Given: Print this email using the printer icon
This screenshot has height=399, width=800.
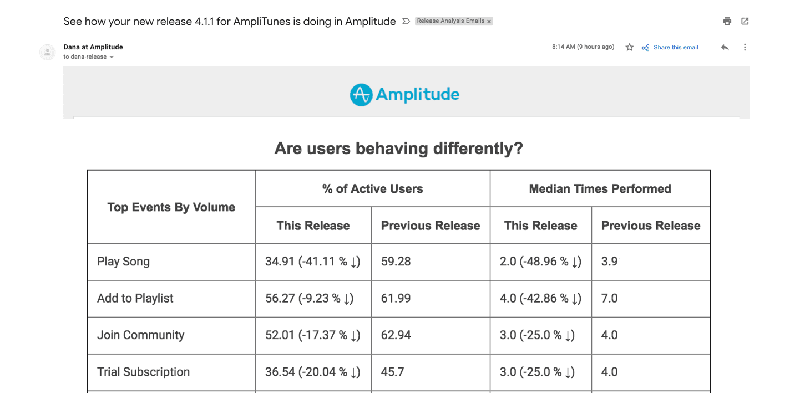Looking at the screenshot, I should coord(727,21).
